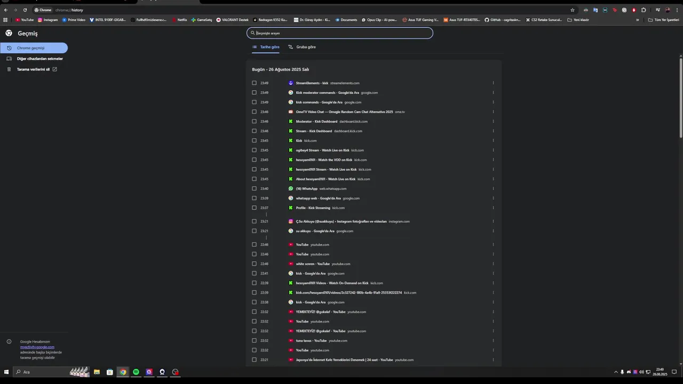Open the notification center icon in the tray

[x=674, y=372]
